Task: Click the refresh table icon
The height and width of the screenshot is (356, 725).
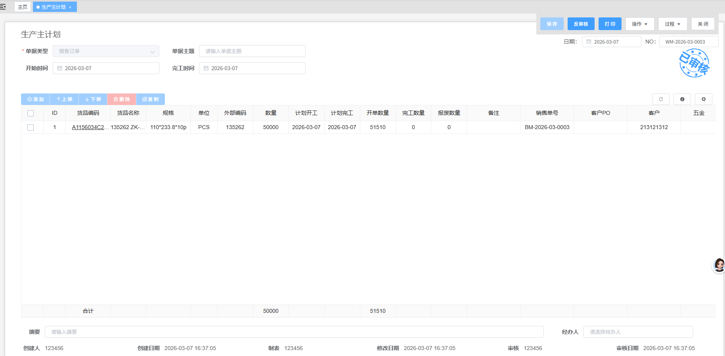Action: pyautogui.click(x=661, y=99)
